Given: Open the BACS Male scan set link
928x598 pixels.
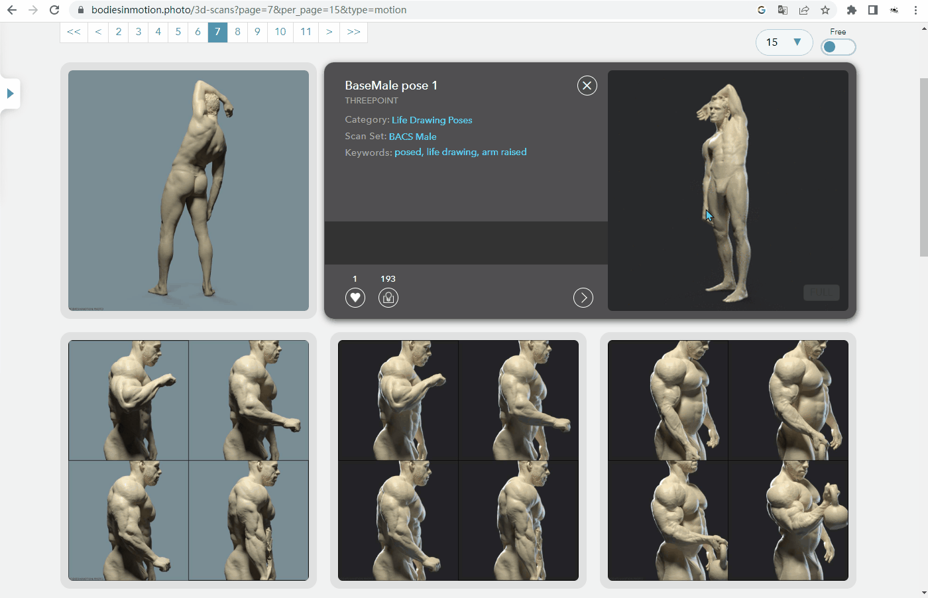Looking at the screenshot, I should coord(413,137).
